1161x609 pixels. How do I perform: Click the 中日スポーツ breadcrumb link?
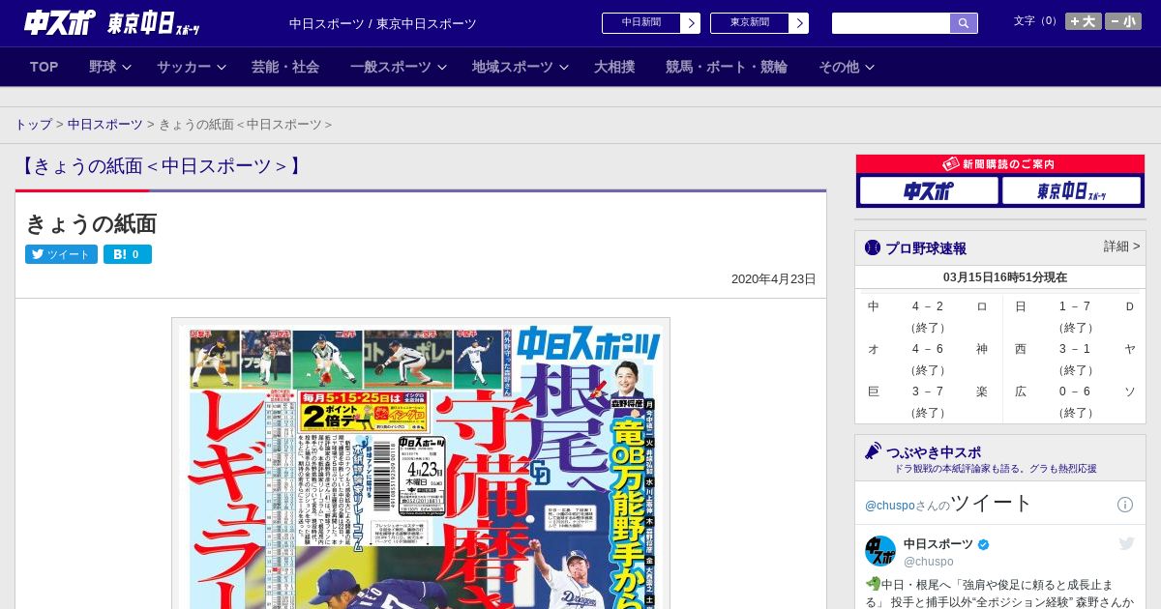point(105,125)
